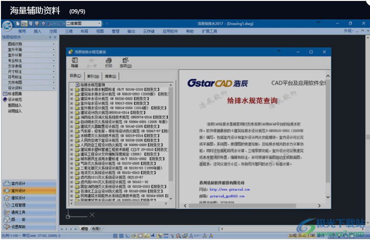Screen dimensions: 370x241
Task: Open the 常用 ribbon tab
Action: click(x=22, y=31)
